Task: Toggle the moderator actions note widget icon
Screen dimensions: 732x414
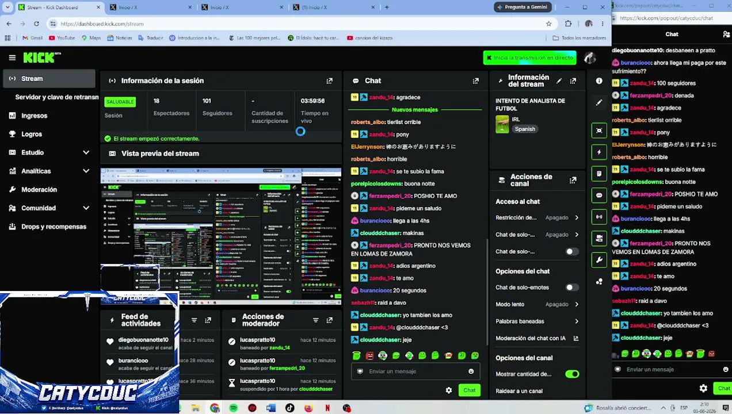Action: coord(599,174)
